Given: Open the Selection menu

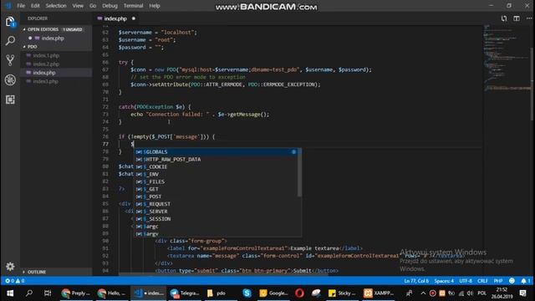Looking at the screenshot, I should click(56, 6).
